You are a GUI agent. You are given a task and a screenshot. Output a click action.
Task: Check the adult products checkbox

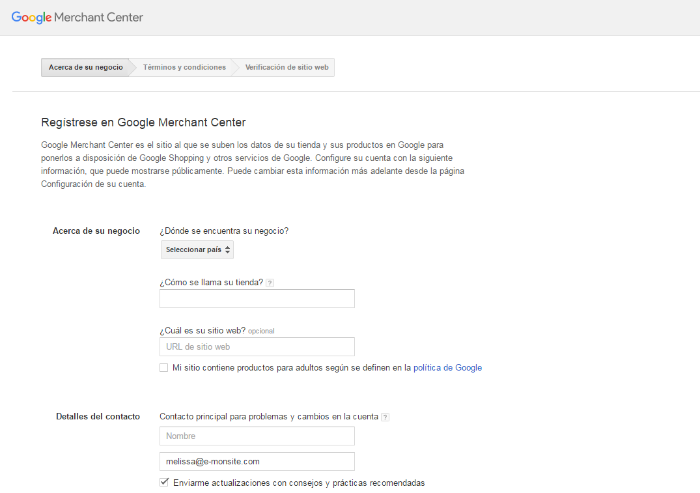click(x=164, y=367)
